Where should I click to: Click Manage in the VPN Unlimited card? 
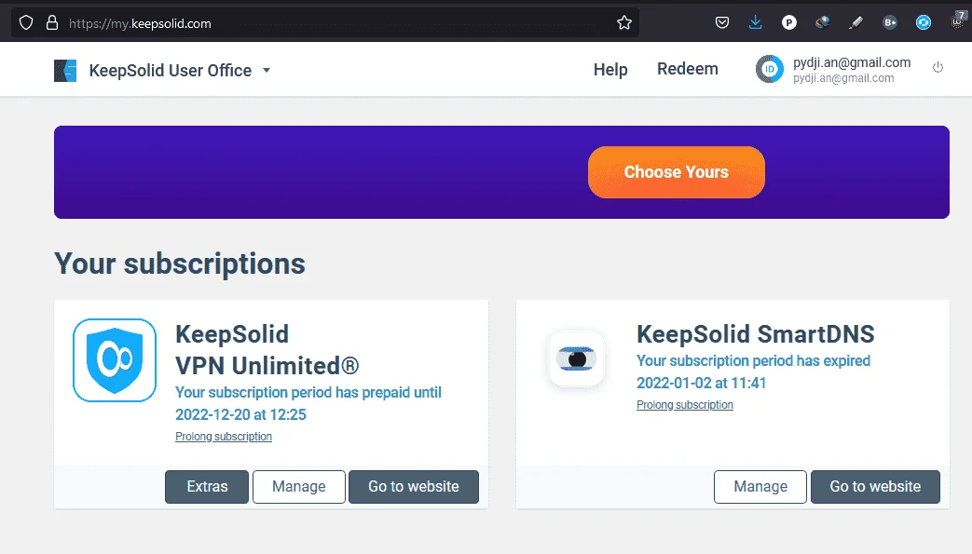coord(299,486)
